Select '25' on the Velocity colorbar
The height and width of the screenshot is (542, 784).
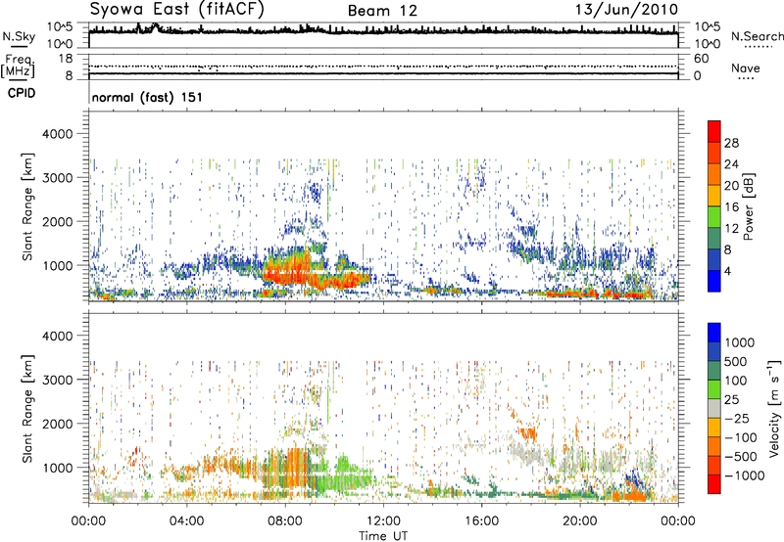[731, 399]
